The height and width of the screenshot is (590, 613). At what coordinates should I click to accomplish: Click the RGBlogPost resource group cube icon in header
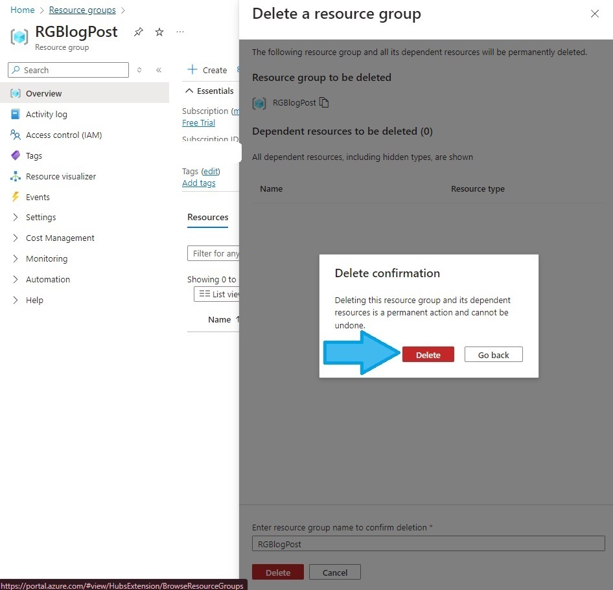point(19,37)
